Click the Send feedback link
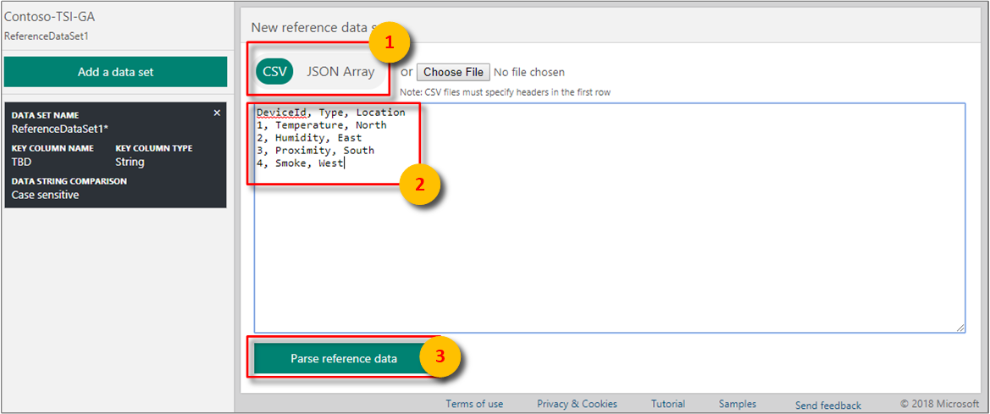Screen dimensions: 990x414 point(827,406)
